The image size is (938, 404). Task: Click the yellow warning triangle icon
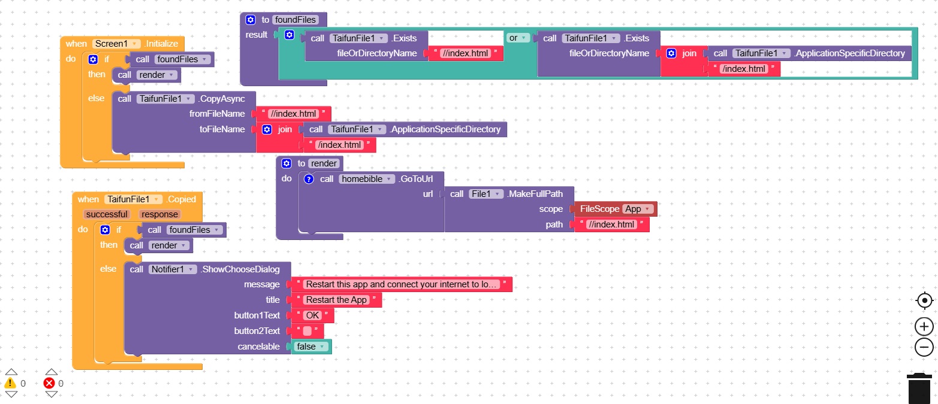coord(10,383)
